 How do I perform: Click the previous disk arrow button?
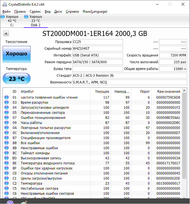coord(6,34)
